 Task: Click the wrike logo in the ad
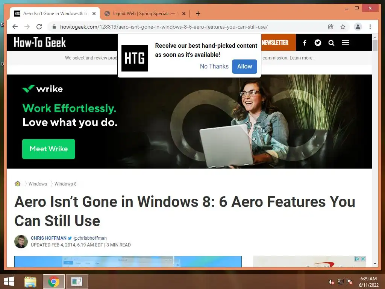(x=42, y=89)
